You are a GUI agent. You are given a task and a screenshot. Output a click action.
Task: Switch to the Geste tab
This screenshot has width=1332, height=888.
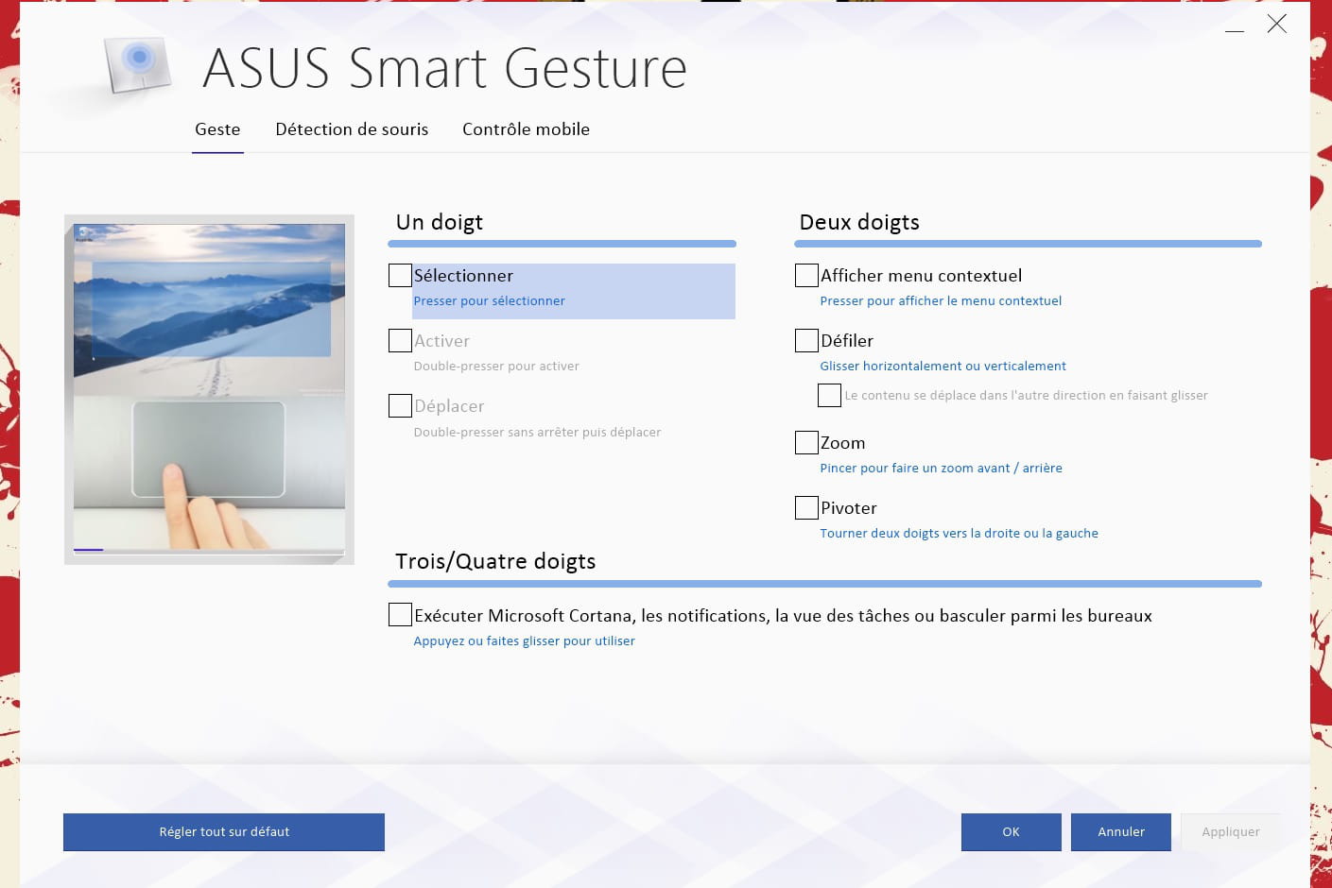217,129
